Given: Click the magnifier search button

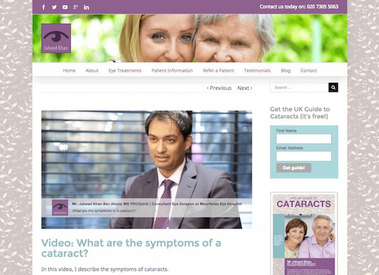Looking at the screenshot, I should pyautogui.click(x=333, y=87).
